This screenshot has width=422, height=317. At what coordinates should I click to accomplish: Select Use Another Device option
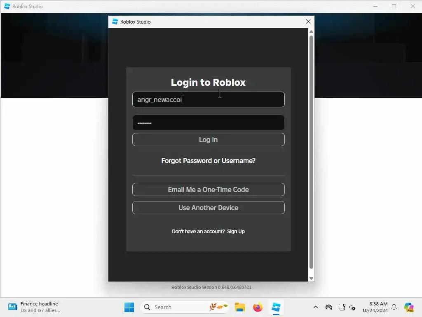[208, 208]
